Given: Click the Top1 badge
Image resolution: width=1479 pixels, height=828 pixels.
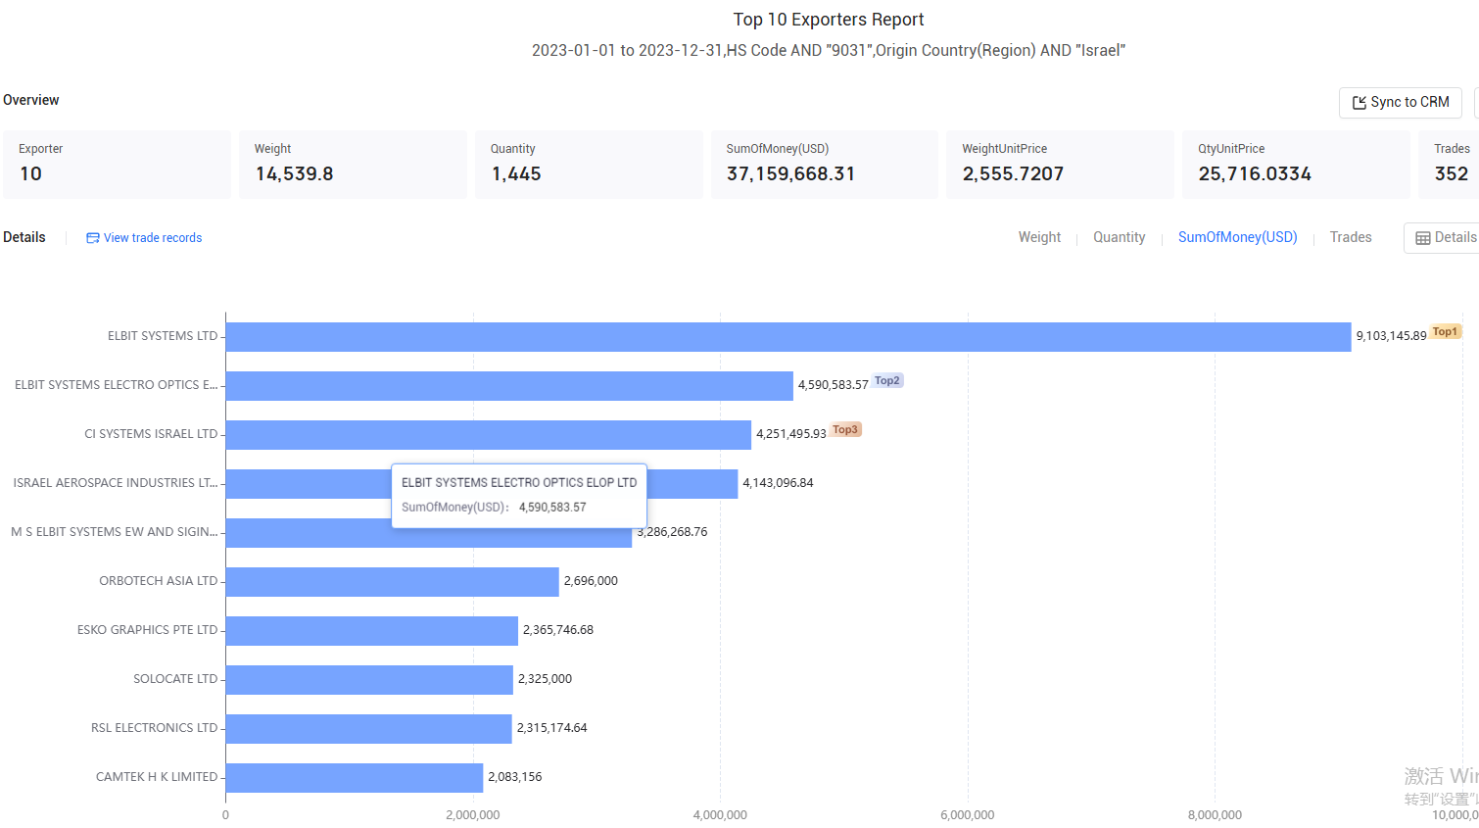Looking at the screenshot, I should 1446,331.
